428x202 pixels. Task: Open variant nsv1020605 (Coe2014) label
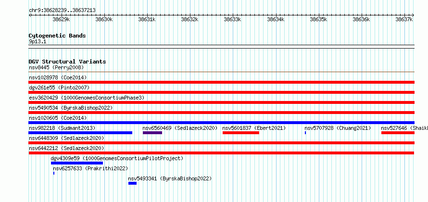coord(58,118)
